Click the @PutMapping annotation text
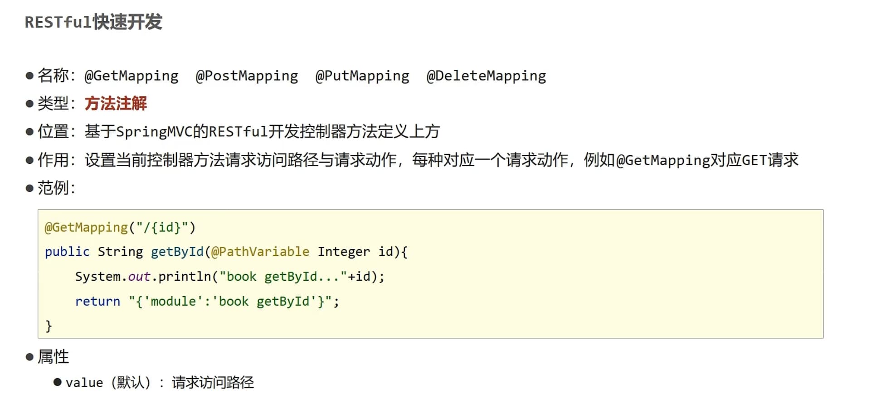This screenshot has height=393, width=871. click(x=362, y=76)
